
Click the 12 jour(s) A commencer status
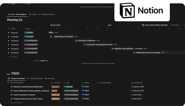(31, 41)
